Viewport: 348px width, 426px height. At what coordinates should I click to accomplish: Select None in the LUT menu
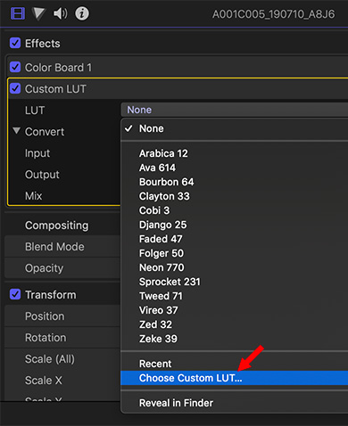(x=235, y=128)
